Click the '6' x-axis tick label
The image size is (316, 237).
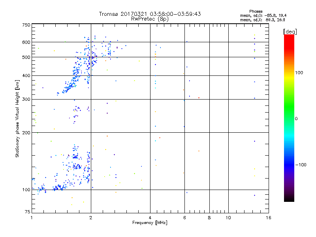184,218
